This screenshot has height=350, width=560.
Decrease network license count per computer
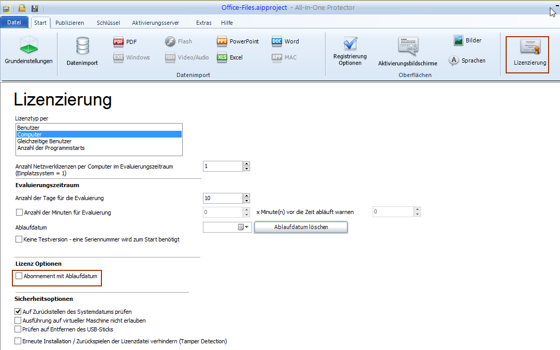coord(246,169)
